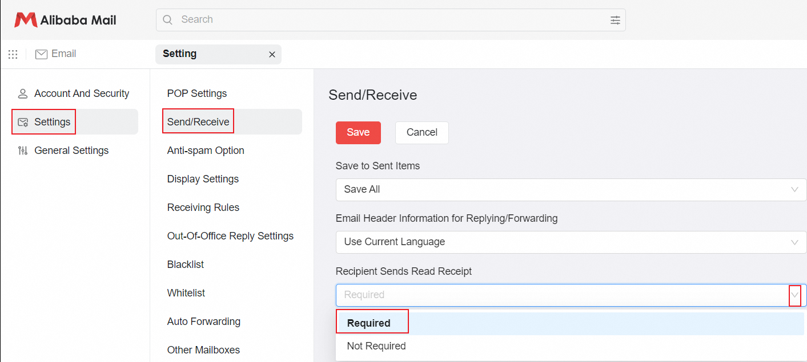Click the Email envelope icon

click(41, 54)
